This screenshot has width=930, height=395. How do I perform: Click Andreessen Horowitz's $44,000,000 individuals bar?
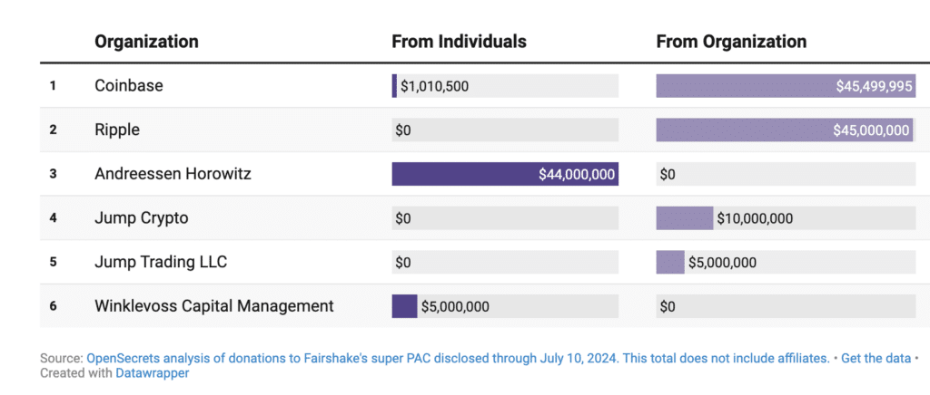coord(505,174)
